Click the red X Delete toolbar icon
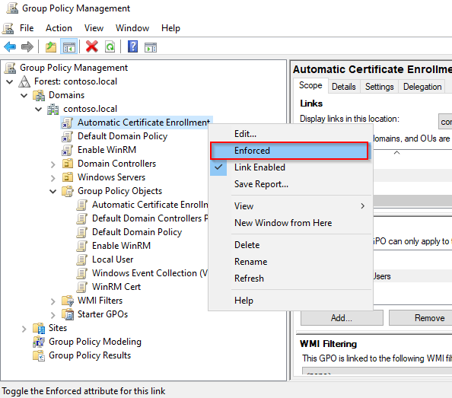Screen dimensions: 452x398 point(92,46)
